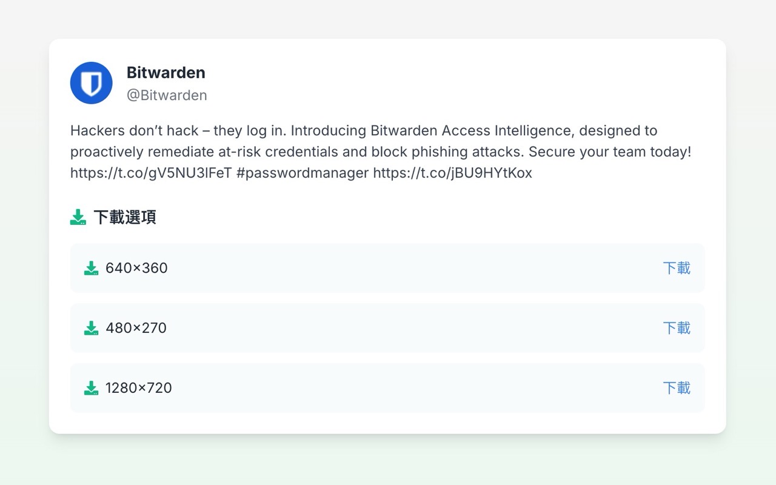This screenshot has height=485, width=776.
Task: Click the download icon in the 640×360 row
Action: click(x=92, y=268)
